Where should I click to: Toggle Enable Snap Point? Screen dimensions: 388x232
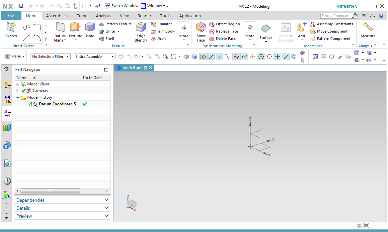pos(203,57)
